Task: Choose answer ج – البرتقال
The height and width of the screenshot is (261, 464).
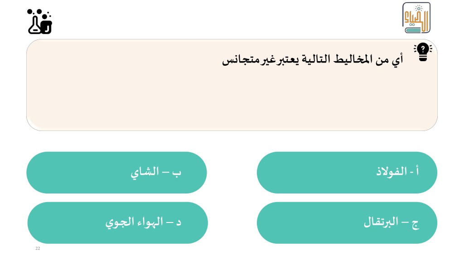Action: [347, 223]
